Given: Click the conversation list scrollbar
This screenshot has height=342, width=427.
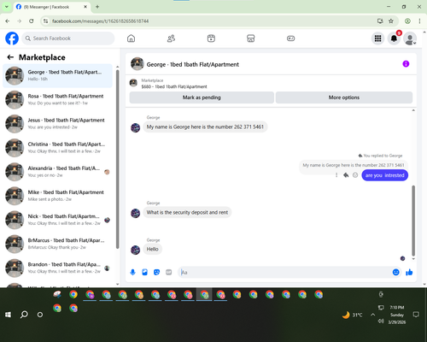Looking at the screenshot, I should click(x=117, y=160).
